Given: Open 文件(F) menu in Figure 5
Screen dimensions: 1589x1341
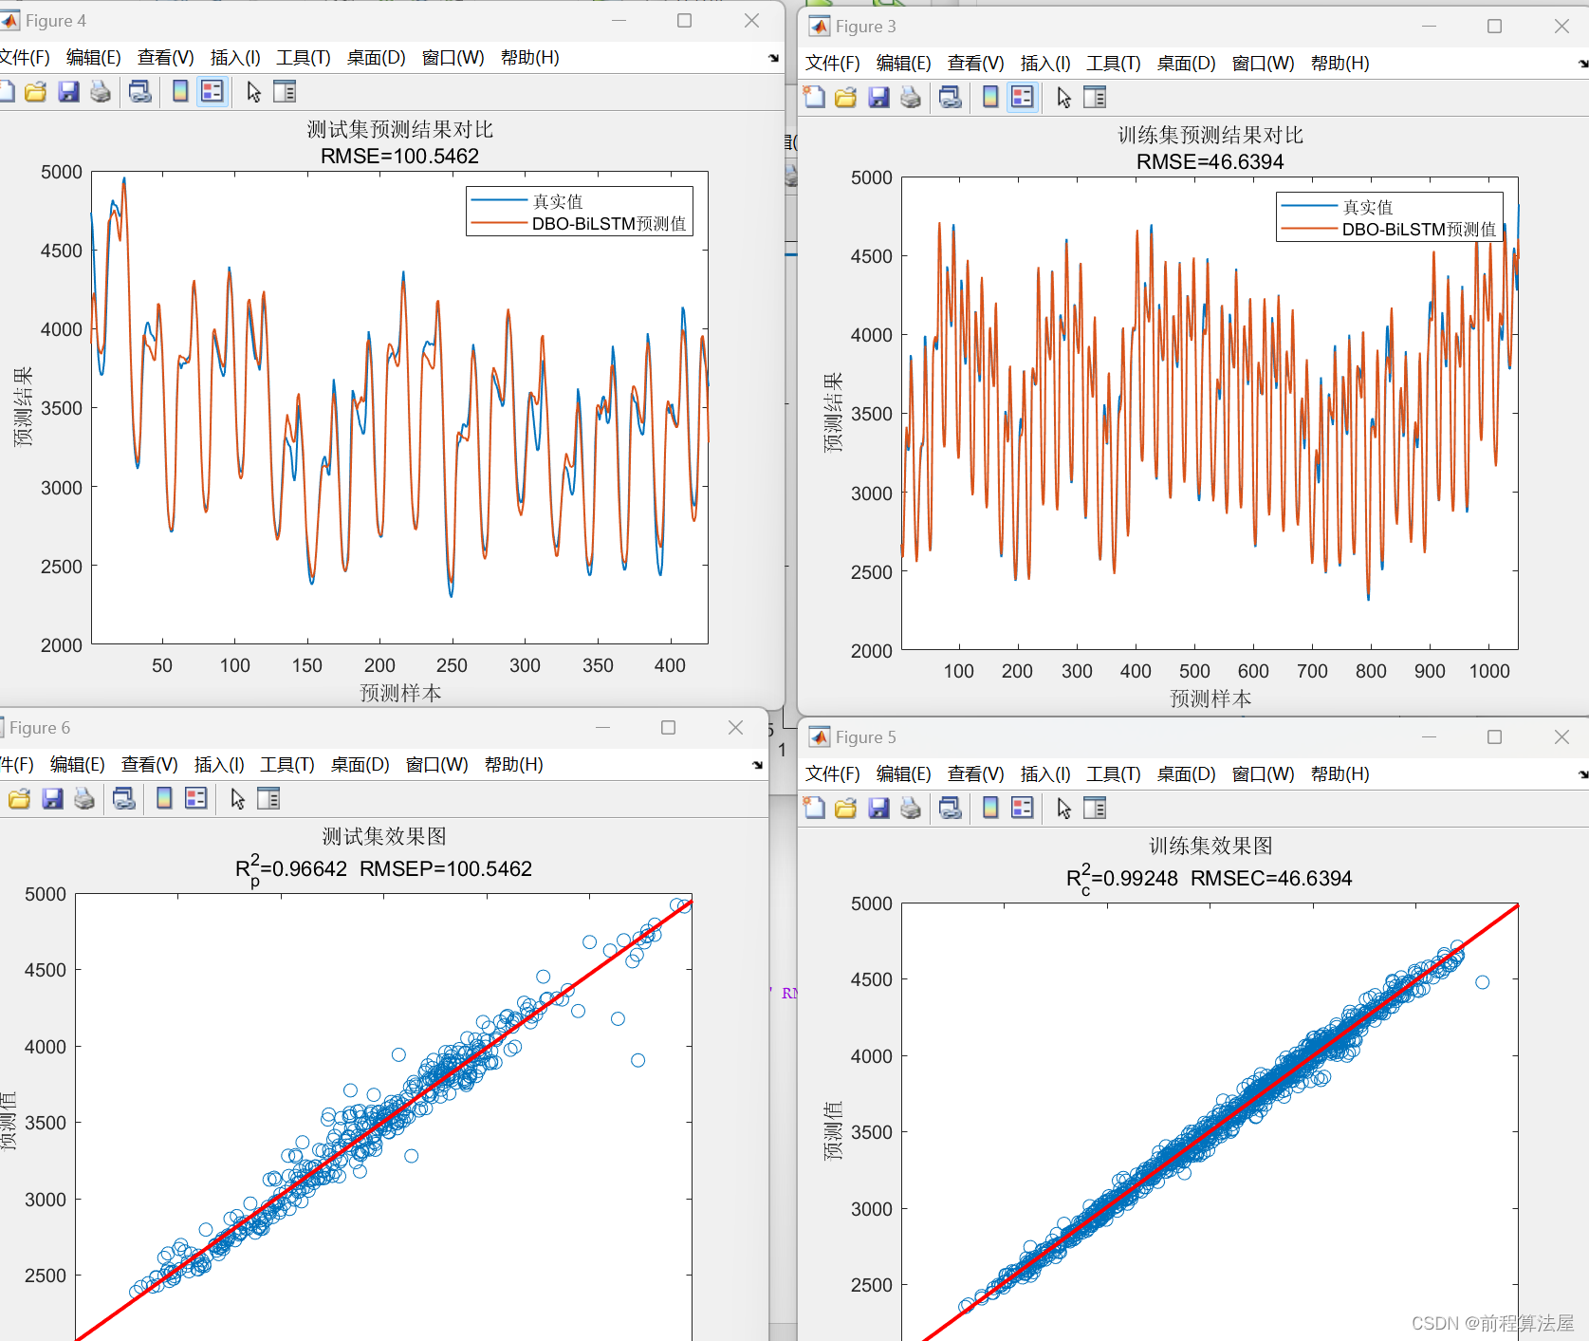Looking at the screenshot, I should point(833,774).
